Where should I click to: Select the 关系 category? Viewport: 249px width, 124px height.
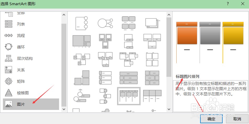(31, 70)
